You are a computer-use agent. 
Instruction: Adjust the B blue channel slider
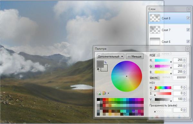pos(163,72)
